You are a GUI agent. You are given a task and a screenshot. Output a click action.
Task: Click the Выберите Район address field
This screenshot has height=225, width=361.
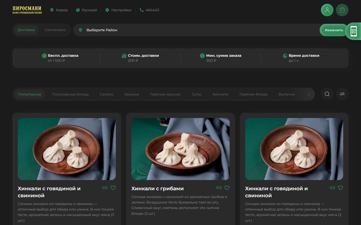[196, 30]
